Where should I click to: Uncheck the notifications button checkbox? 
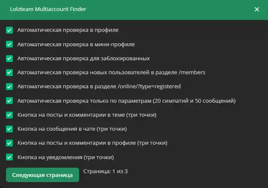(9, 157)
